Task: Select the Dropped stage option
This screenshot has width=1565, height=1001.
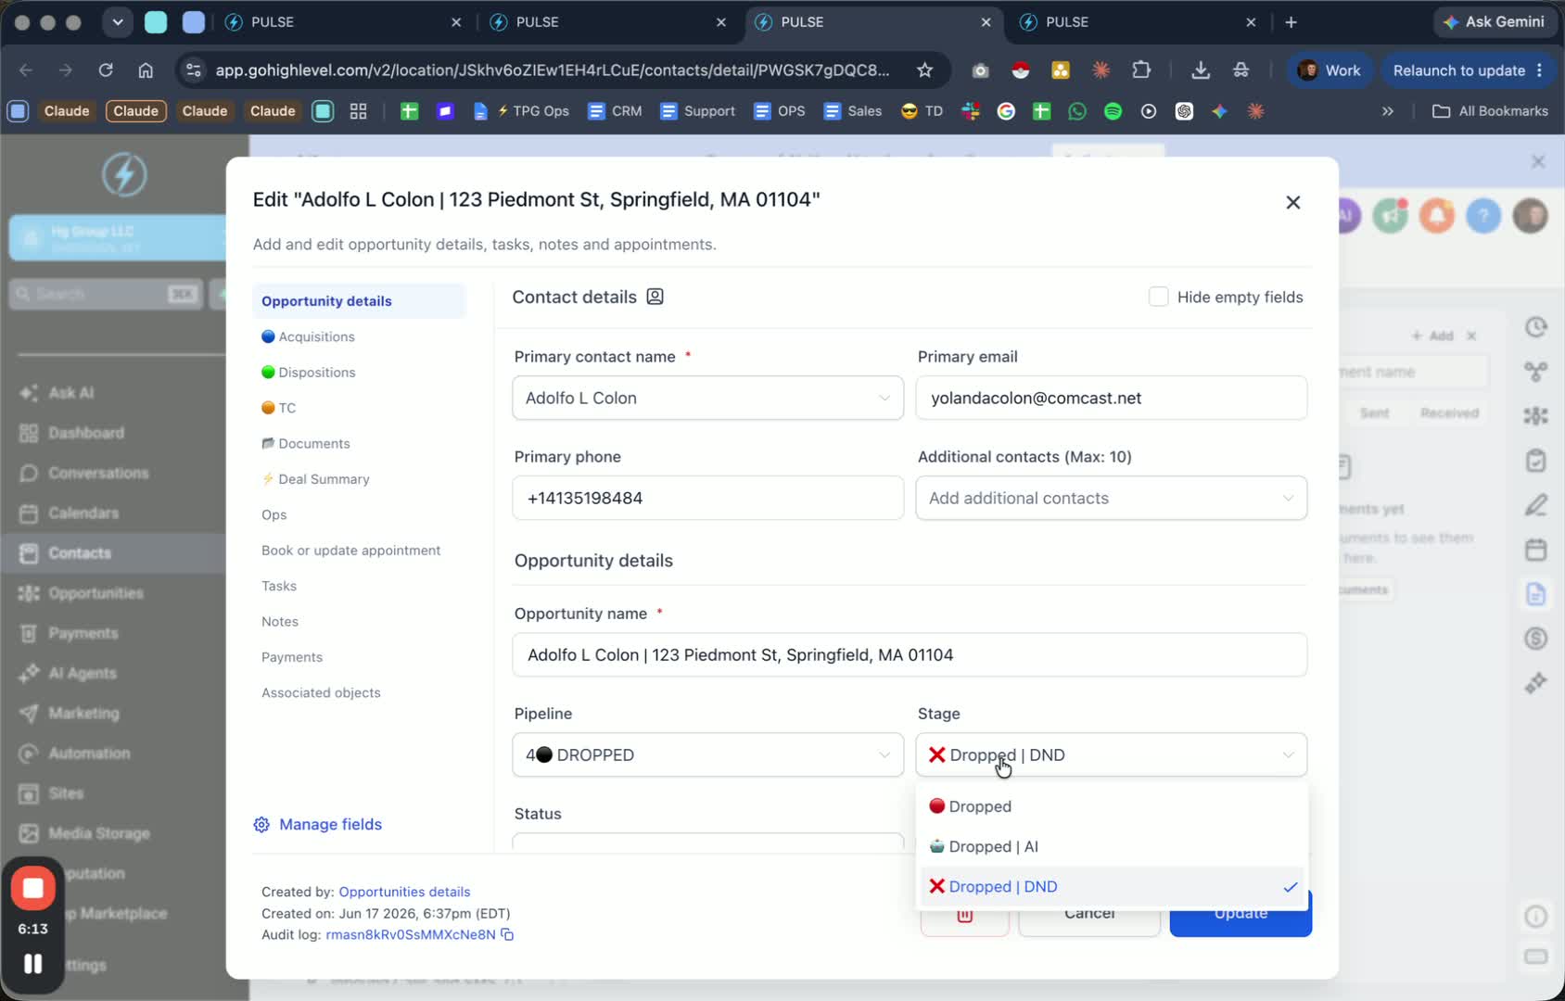Action: pos(1112,806)
